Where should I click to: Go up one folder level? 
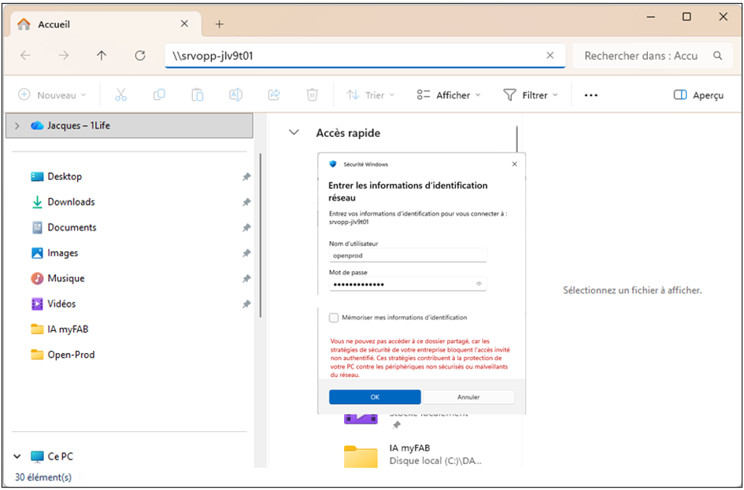click(102, 56)
